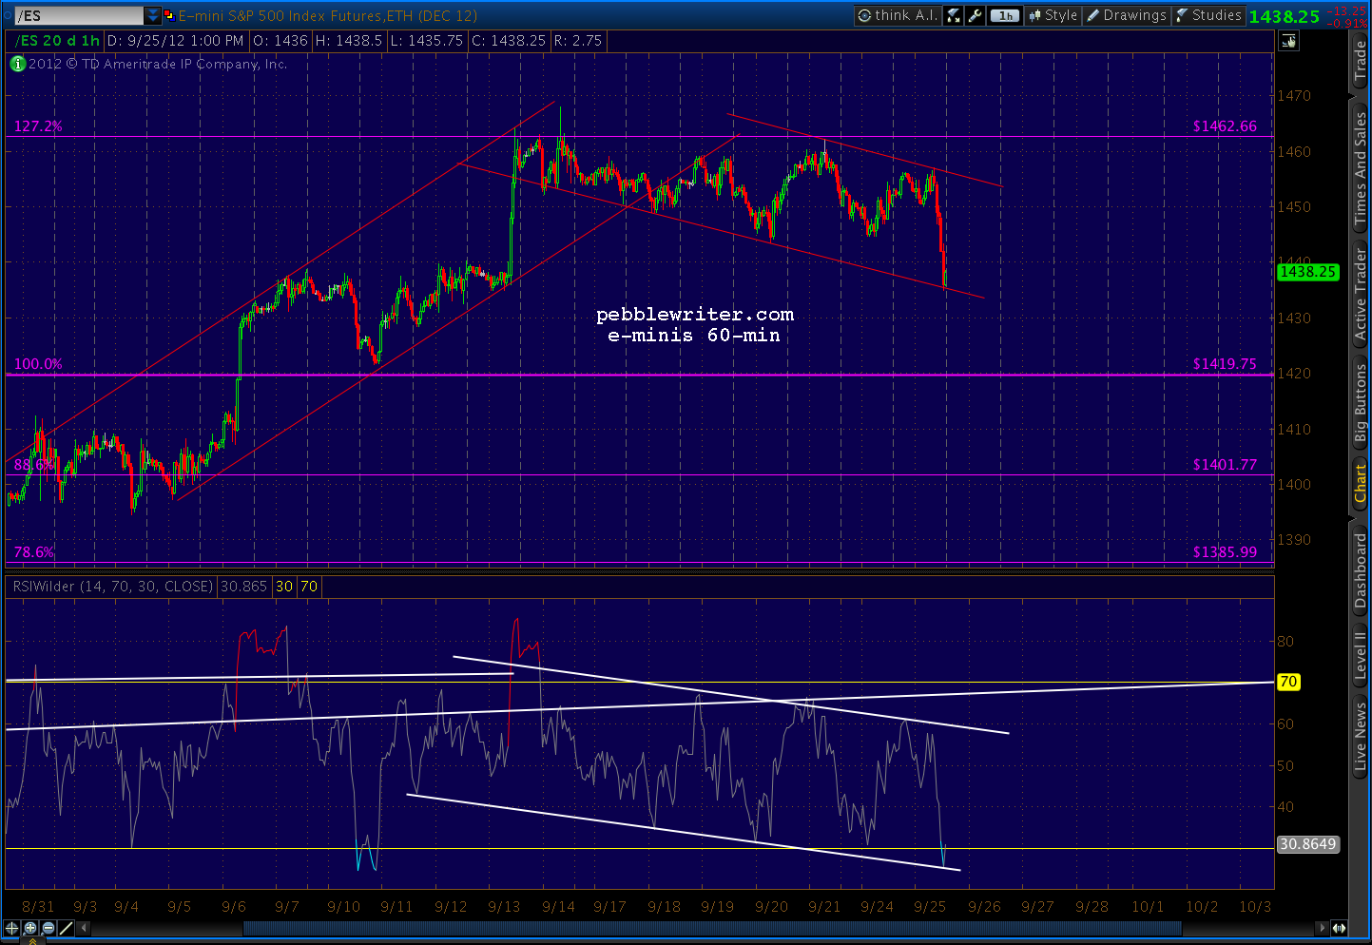This screenshot has width=1372, height=945.
Task: Click the double-chevron expander at bottom
Action: [x=31, y=941]
